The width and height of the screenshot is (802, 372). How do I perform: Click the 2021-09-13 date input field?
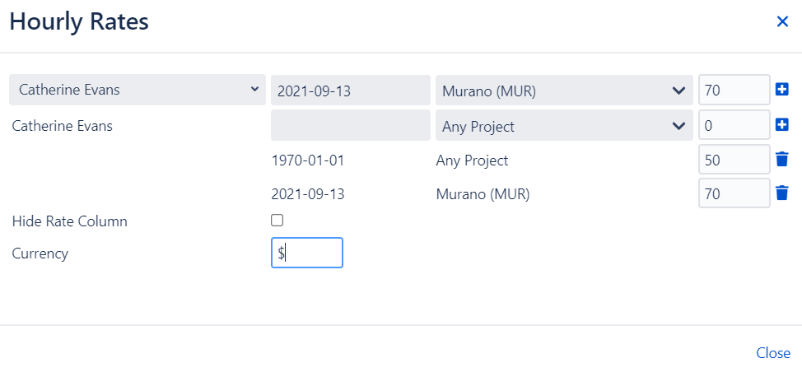tap(350, 91)
